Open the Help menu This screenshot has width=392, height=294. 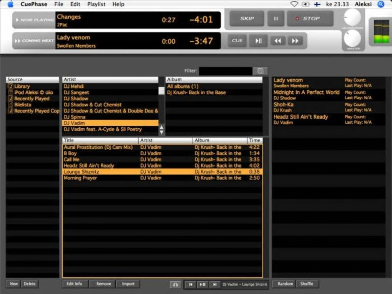[118, 4]
